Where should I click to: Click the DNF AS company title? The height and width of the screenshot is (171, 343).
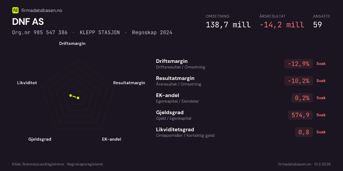pos(28,22)
